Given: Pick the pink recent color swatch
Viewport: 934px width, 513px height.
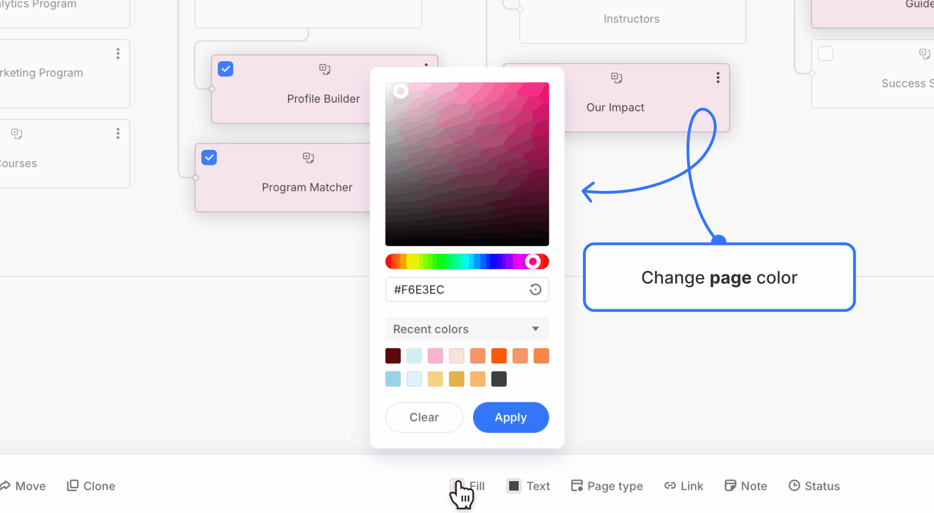Looking at the screenshot, I should click(x=435, y=356).
